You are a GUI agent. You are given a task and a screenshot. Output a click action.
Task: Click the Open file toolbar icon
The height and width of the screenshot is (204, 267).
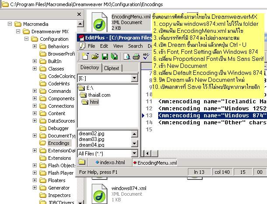pos(95,56)
